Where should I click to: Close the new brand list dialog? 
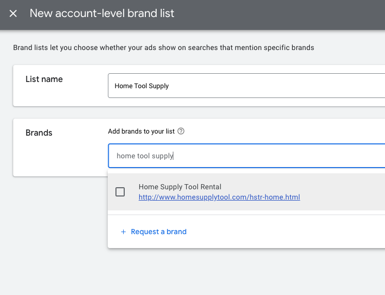pyautogui.click(x=13, y=13)
